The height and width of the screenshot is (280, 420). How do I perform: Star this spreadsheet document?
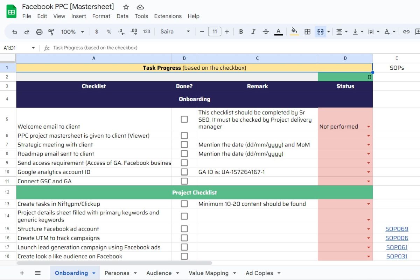coord(126,7)
